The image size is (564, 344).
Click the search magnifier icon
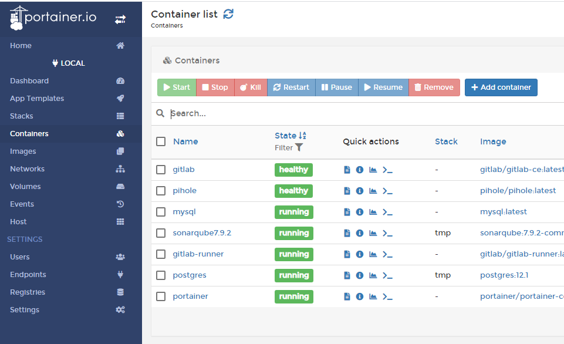coord(160,113)
